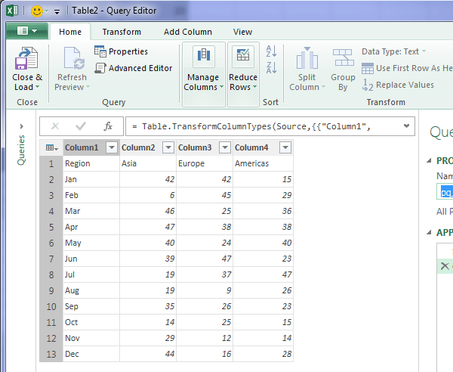Select row number 13
453x372 pixels.
(x=51, y=354)
